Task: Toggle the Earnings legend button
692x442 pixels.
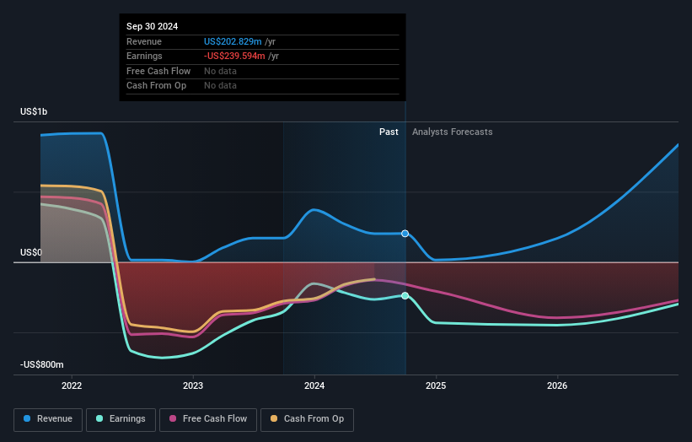Action: click(121, 419)
